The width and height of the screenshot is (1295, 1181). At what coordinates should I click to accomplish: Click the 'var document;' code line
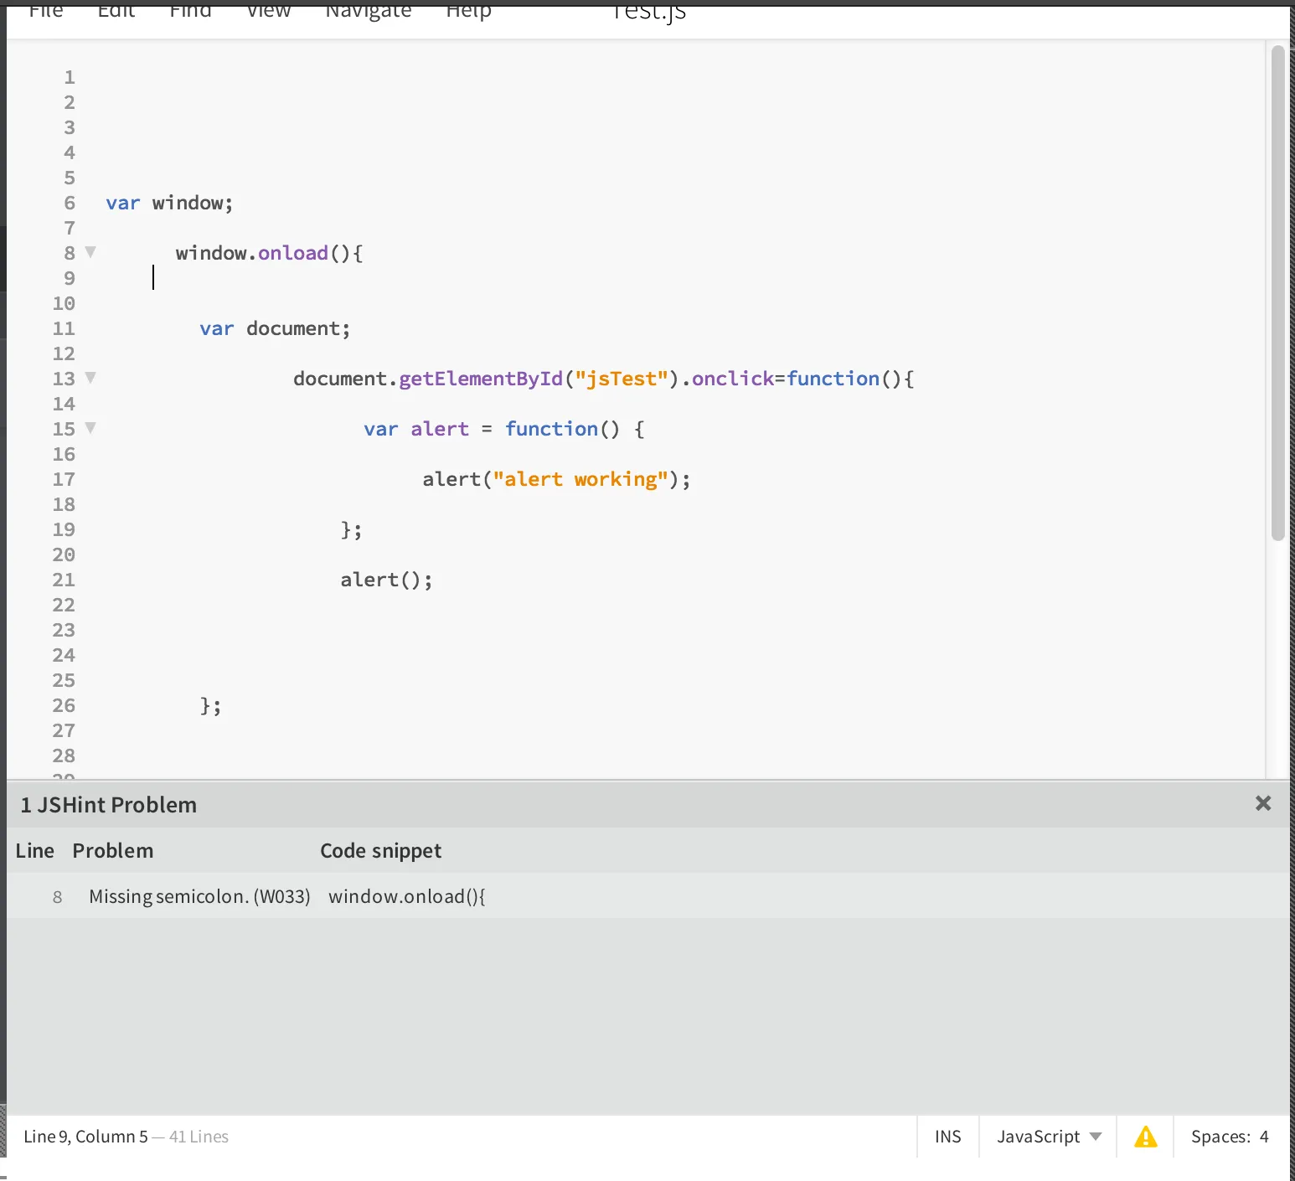click(x=275, y=328)
